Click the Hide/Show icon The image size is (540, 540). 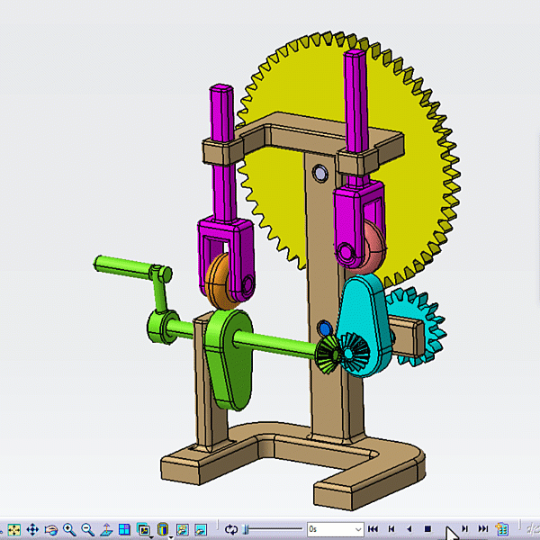click(x=183, y=529)
